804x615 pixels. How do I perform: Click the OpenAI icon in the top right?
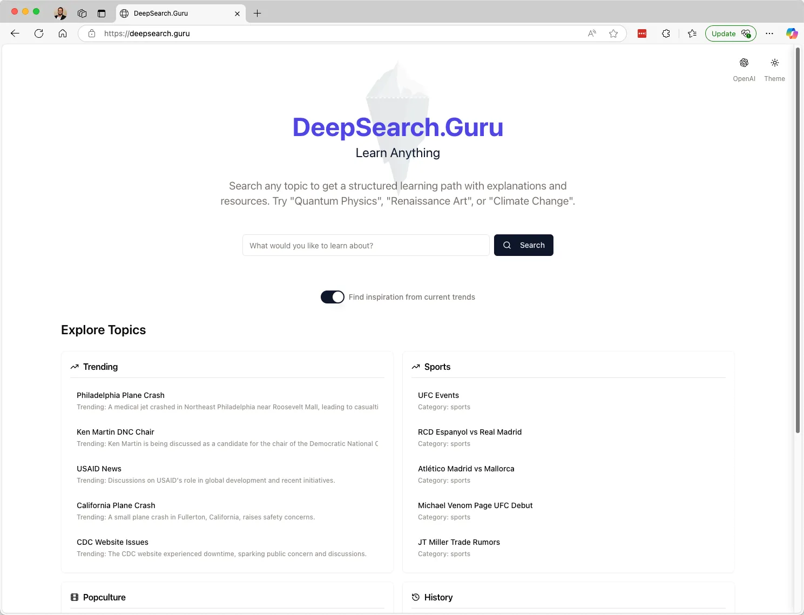[x=744, y=63]
